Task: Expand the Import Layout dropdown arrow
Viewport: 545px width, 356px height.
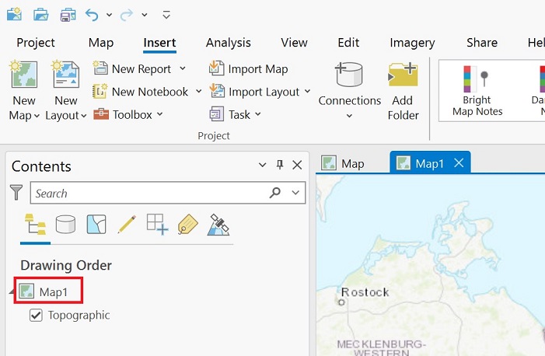Action: pos(307,92)
